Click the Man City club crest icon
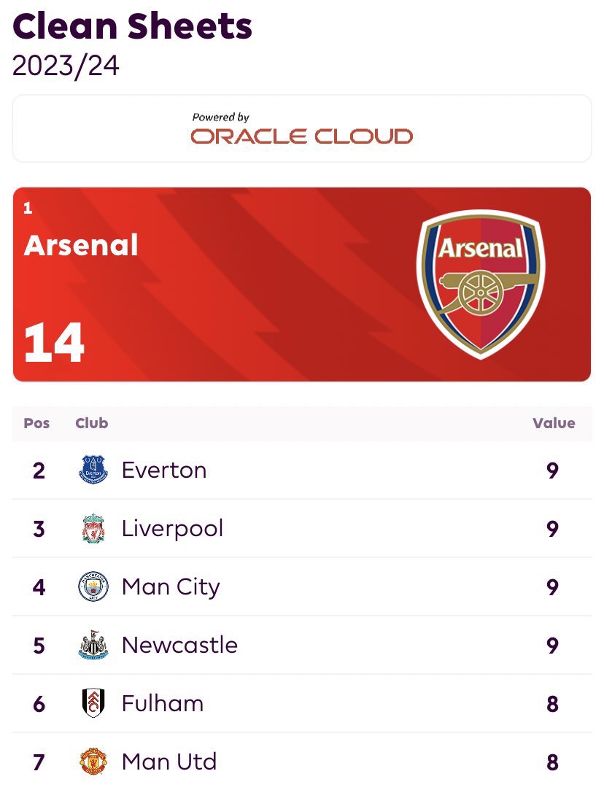Screen dimensions: 604x790 (x=93, y=586)
